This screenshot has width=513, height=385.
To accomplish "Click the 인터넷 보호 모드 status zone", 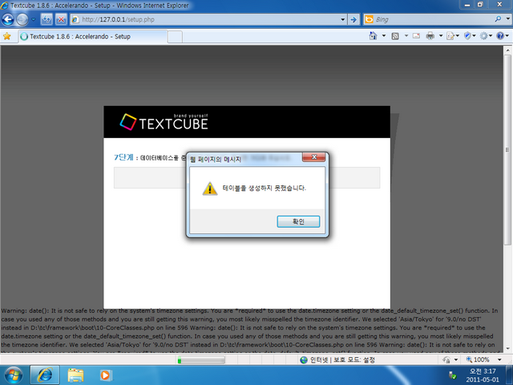I will [337, 360].
